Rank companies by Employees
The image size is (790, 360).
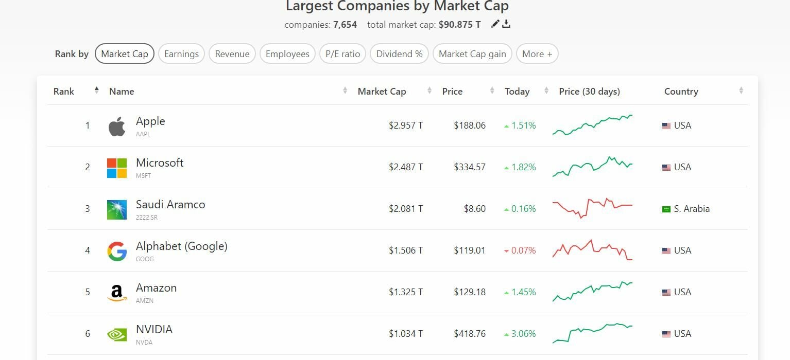click(x=287, y=54)
